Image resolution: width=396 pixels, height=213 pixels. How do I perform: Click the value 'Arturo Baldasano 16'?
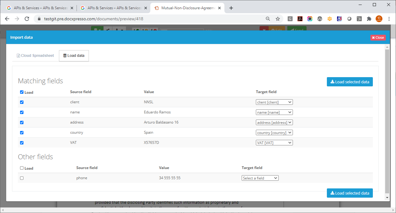(161, 122)
